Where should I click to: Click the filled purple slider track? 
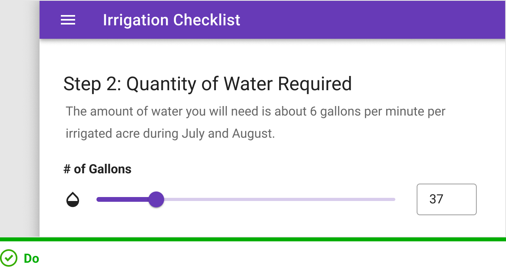point(123,199)
